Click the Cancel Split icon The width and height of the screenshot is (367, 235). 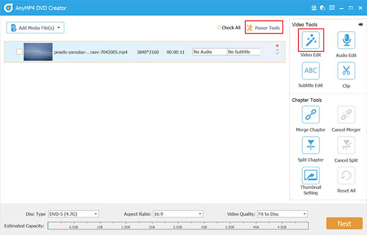[346, 145]
